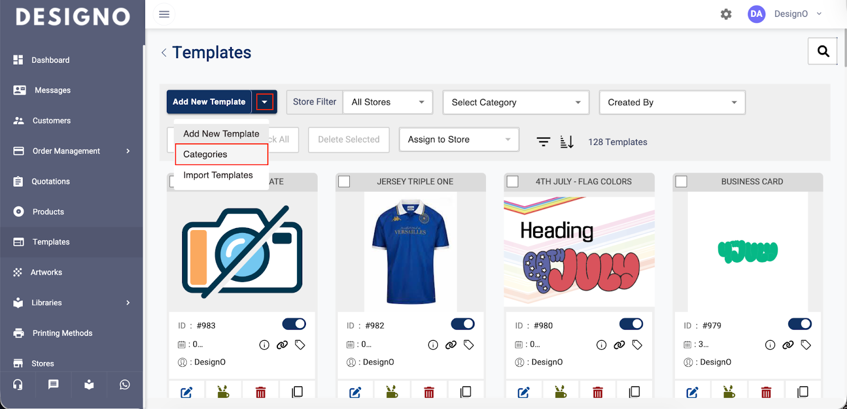This screenshot has height=409, width=847.
Task: Click the filter lines icon
Action: (543, 142)
